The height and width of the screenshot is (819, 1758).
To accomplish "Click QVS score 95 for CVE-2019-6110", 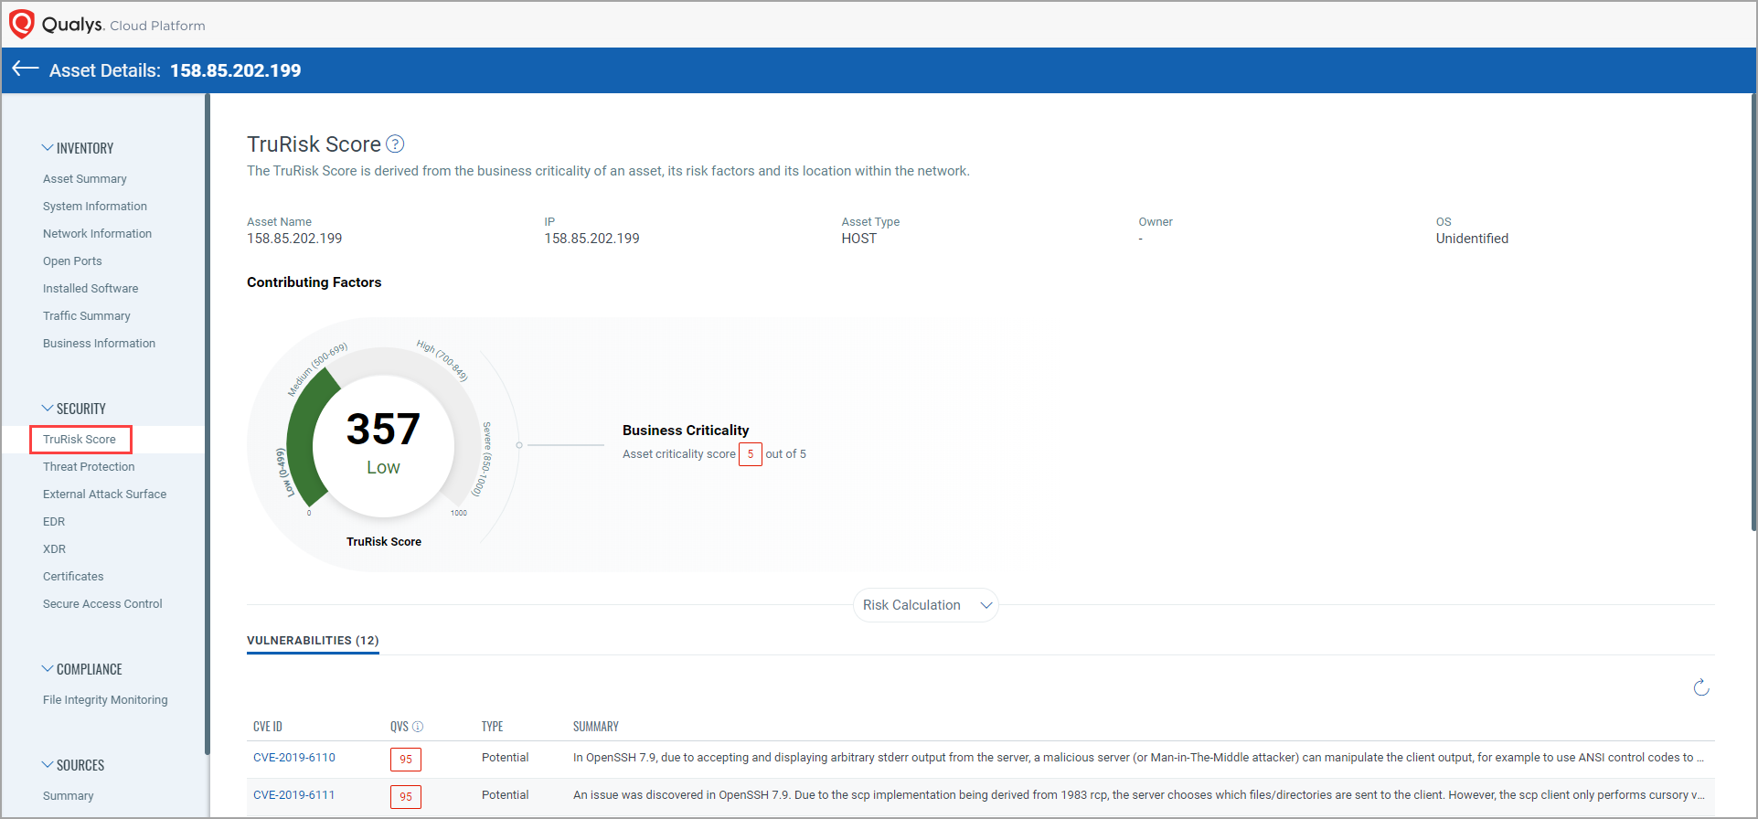I will [406, 760].
